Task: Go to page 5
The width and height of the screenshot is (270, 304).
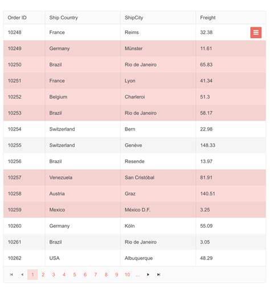Action: click(x=75, y=274)
